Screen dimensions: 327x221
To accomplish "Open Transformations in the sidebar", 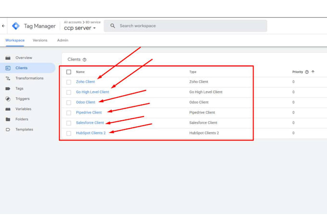I will click(29, 78).
